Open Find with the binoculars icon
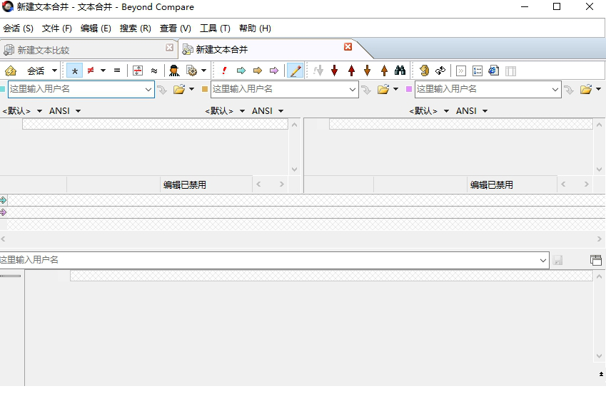Screen dimensions: 606x401 [x=400, y=71]
